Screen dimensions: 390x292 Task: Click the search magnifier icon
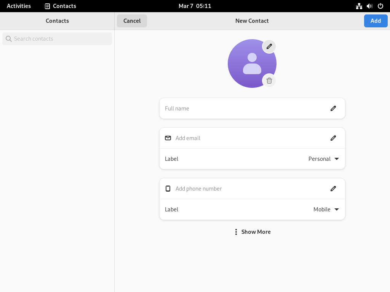pyautogui.click(x=9, y=39)
